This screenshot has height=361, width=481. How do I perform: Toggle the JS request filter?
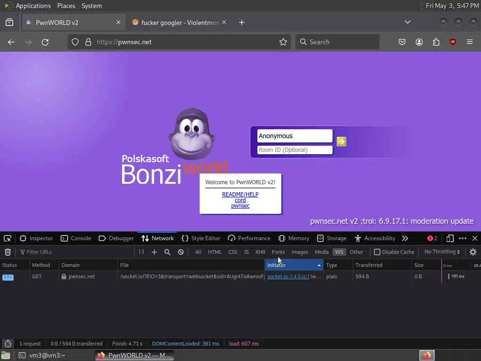[x=246, y=252]
